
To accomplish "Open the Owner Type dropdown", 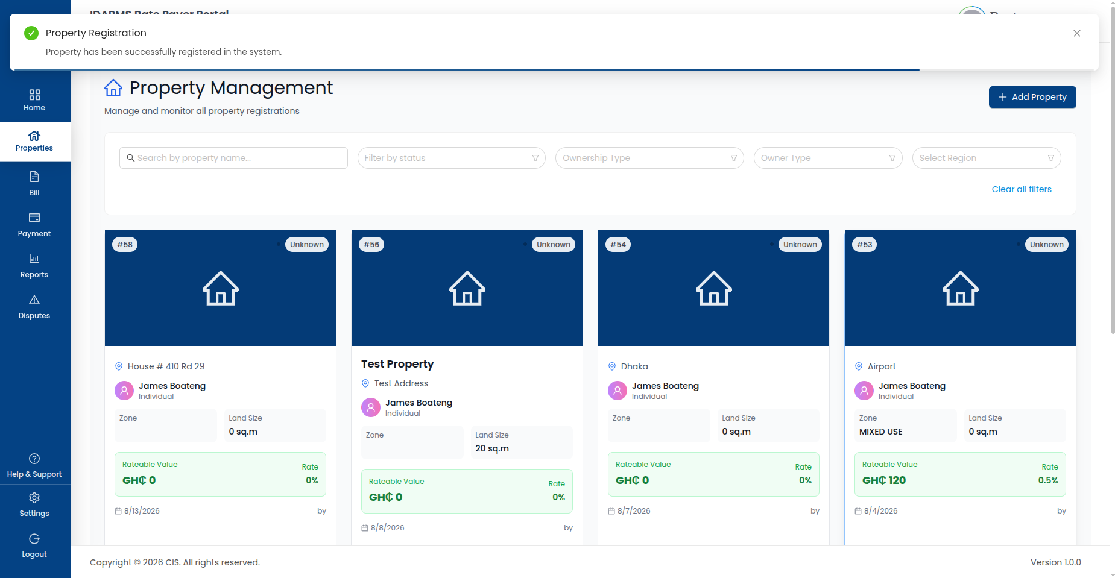I will click(x=828, y=158).
